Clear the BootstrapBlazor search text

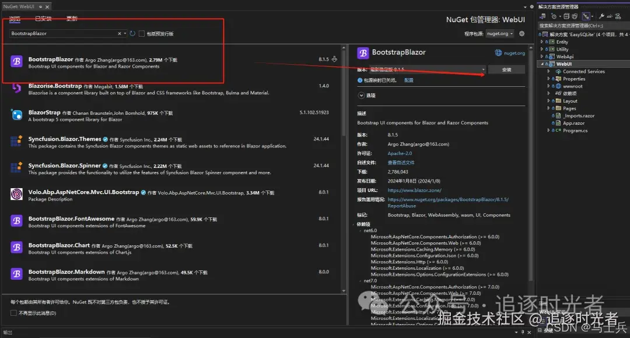click(x=120, y=34)
